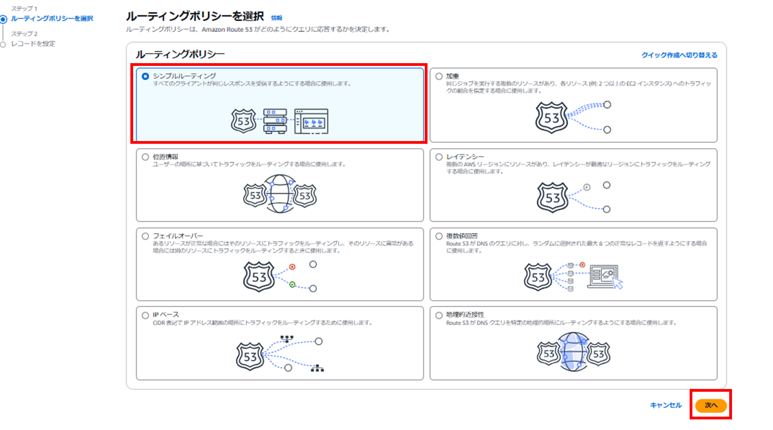
Task: Click the 次へ button
Action: pyautogui.click(x=711, y=405)
